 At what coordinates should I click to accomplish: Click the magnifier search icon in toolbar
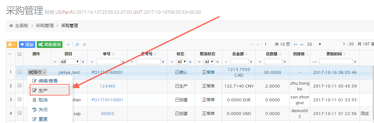77,44
